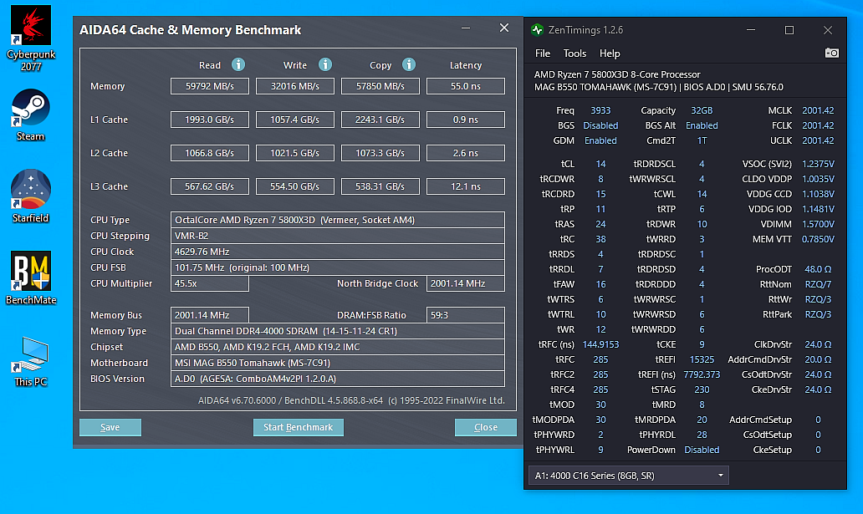
Task: Click the Save button in AIDA64
Action: coord(110,427)
